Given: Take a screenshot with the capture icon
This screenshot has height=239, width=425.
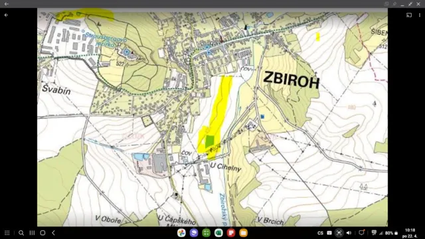Looking at the screenshot, I should pyautogui.click(x=339, y=233).
